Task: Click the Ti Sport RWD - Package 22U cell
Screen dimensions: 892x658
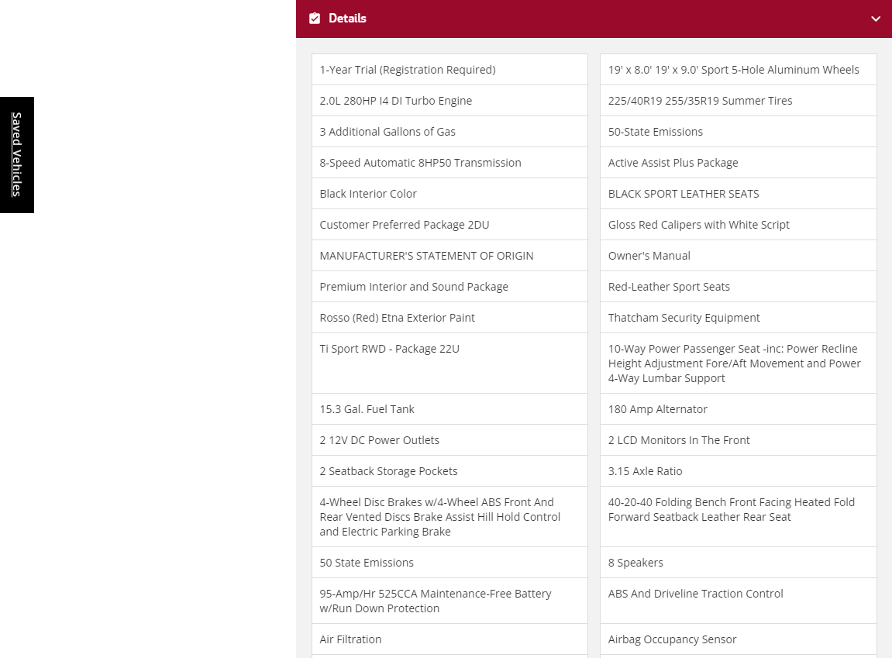Action: pyautogui.click(x=389, y=349)
